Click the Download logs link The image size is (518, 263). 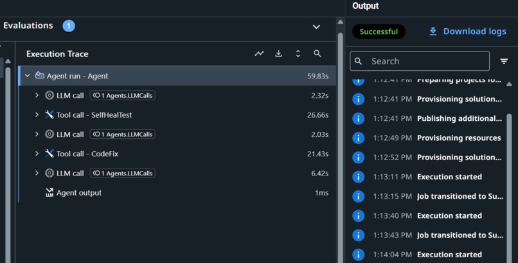click(467, 32)
